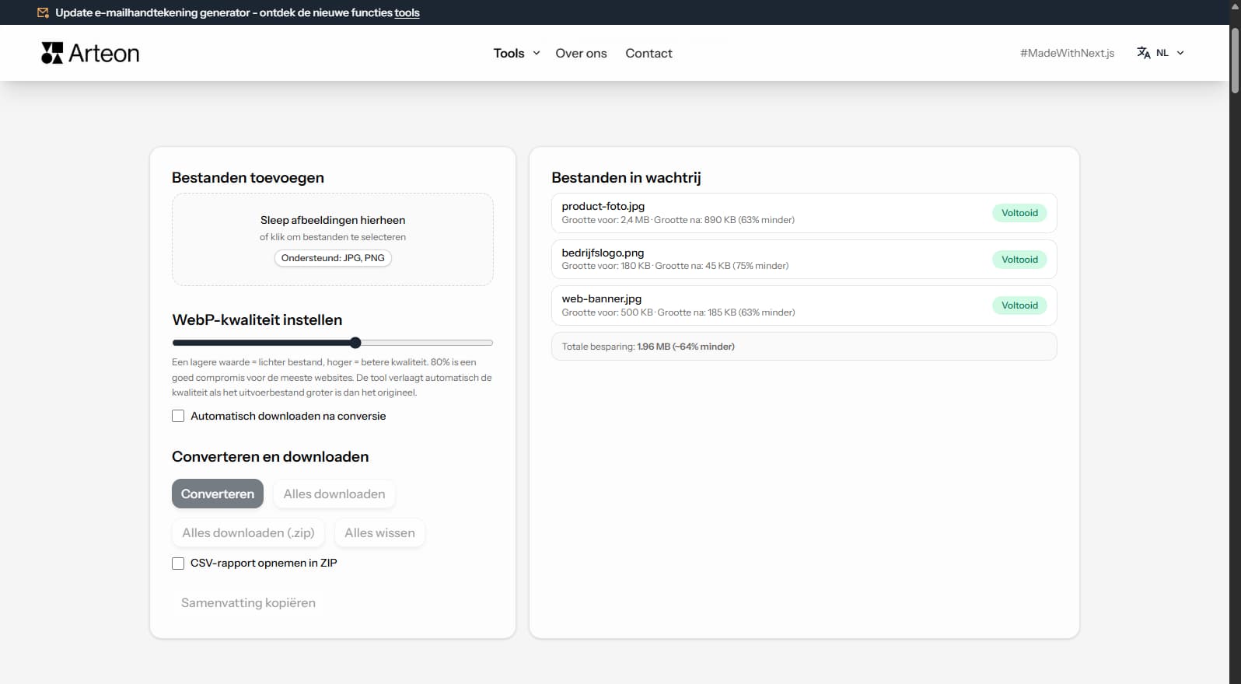The image size is (1241, 684).
Task: Click the Voltooid badge for bedrijfslogo.png
Action: (1019, 260)
